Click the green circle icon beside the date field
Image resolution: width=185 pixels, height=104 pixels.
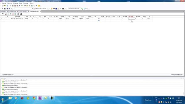82,9
